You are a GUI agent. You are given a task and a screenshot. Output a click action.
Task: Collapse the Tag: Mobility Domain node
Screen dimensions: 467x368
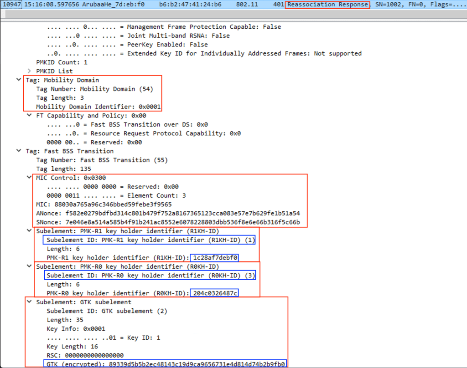click(x=19, y=80)
